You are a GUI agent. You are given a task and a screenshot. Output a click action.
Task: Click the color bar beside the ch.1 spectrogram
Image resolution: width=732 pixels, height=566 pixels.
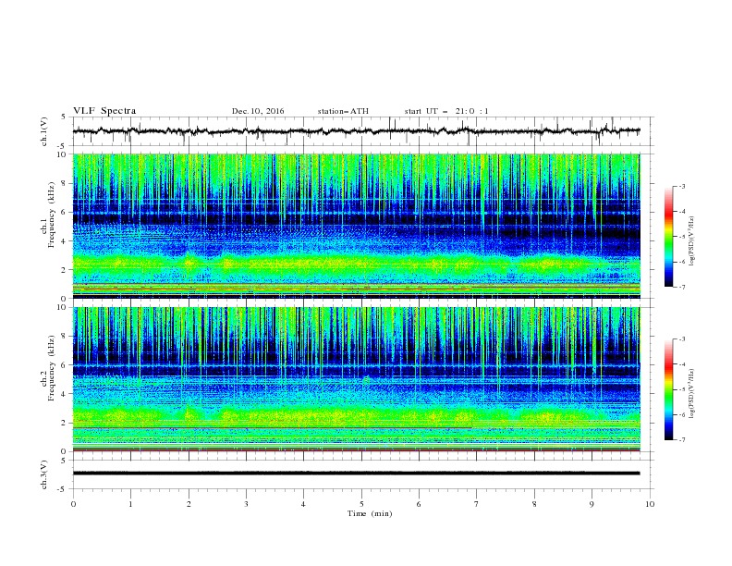[x=669, y=237]
